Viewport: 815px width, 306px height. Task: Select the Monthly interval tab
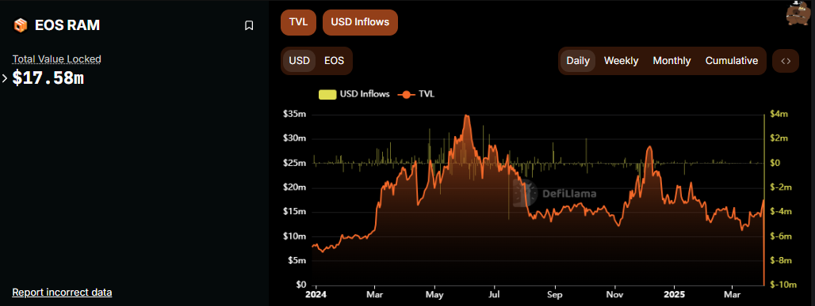pos(672,61)
